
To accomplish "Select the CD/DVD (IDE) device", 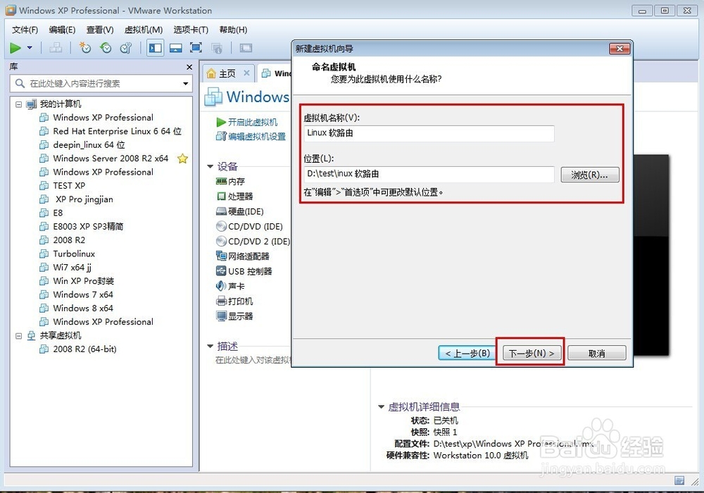I will [x=250, y=226].
